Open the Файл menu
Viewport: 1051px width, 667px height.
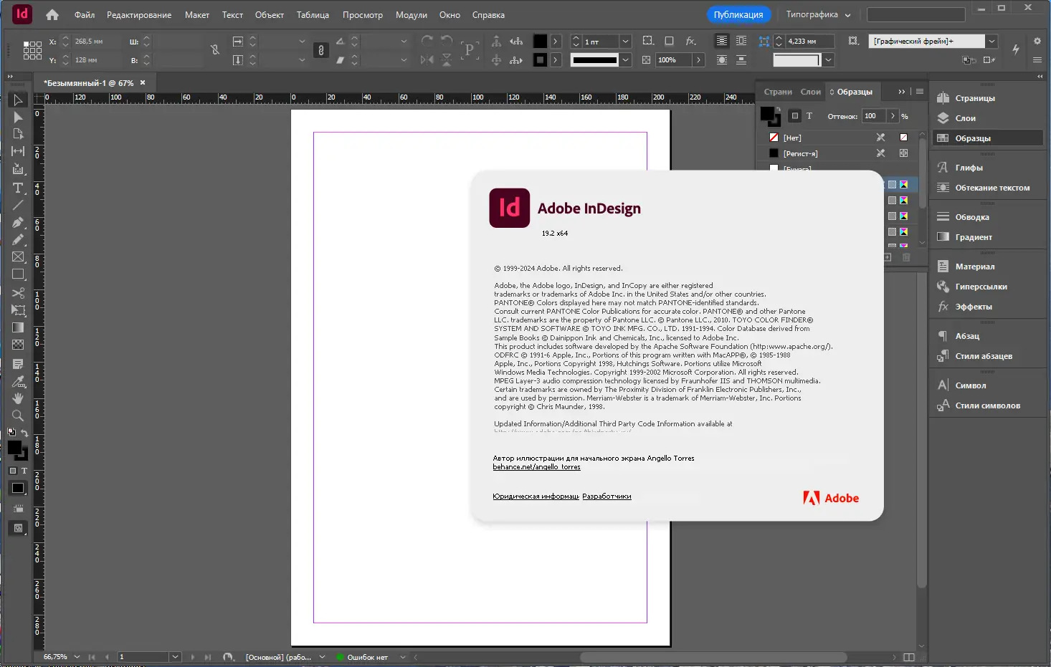tap(85, 15)
